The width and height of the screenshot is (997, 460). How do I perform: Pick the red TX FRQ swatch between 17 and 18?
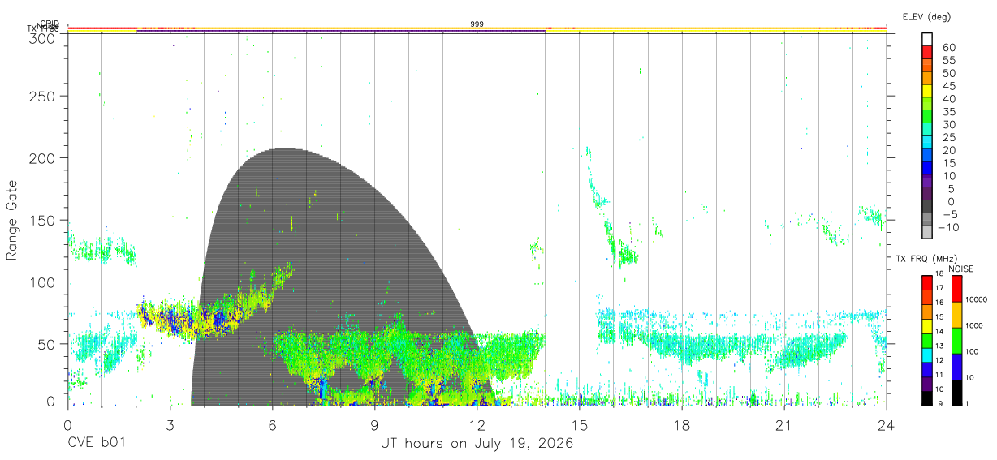(x=926, y=282)
